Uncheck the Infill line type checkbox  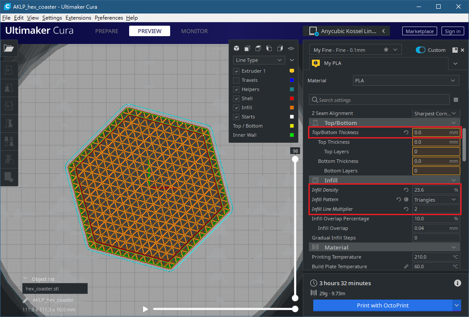[236, 108]
